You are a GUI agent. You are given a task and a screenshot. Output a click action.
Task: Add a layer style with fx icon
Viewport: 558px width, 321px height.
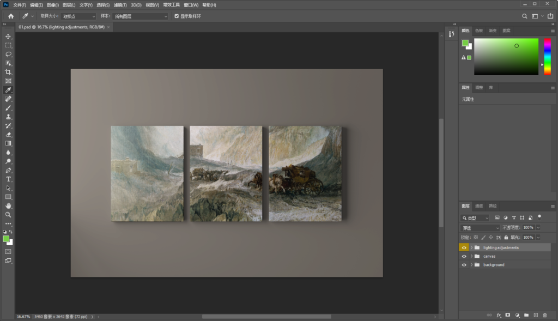coord(499,315)
